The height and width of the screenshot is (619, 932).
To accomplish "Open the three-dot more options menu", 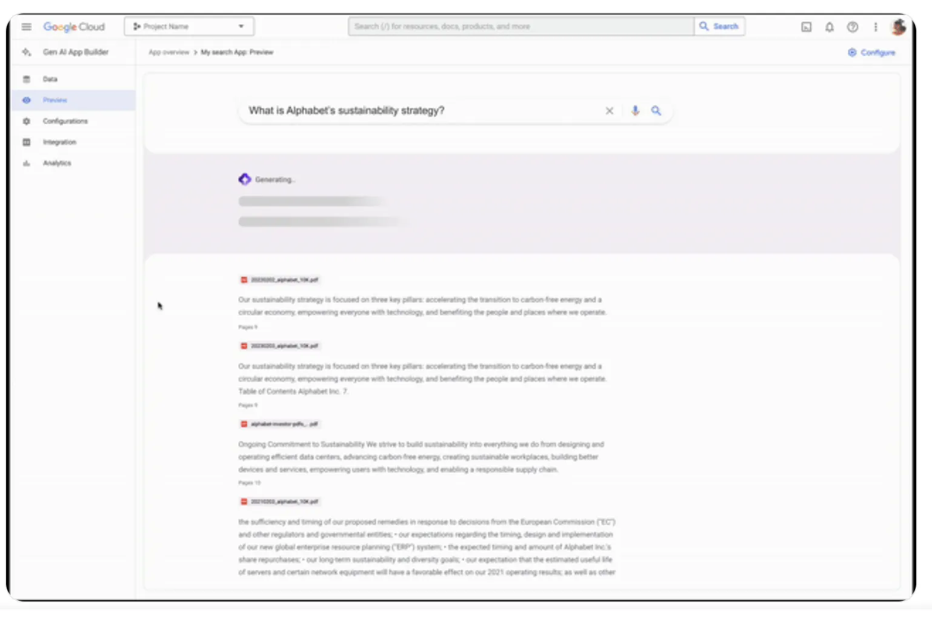I will point(875,27).
